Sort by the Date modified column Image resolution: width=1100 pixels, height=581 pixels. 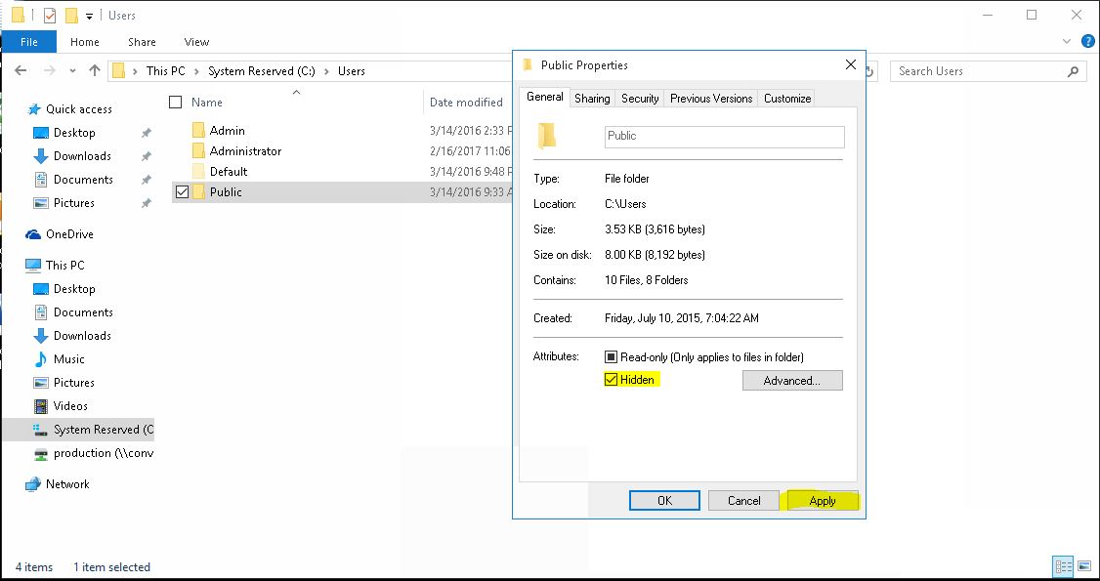(x=466, y=103)
